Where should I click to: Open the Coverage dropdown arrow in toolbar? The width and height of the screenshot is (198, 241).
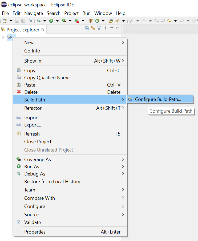(x=70, y=21)
